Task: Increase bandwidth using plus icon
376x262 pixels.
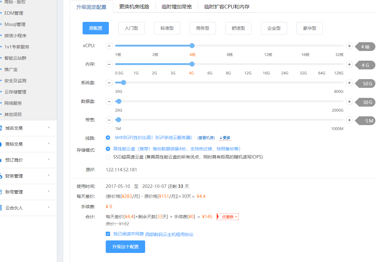Action: coord(349,120)
